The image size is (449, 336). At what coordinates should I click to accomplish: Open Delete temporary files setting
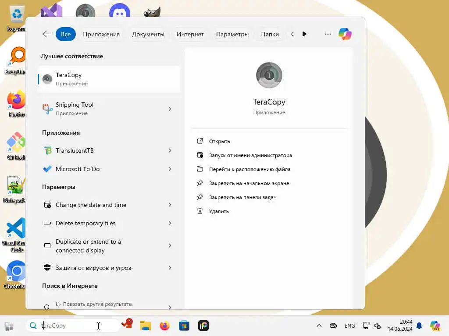click(109, 223)
